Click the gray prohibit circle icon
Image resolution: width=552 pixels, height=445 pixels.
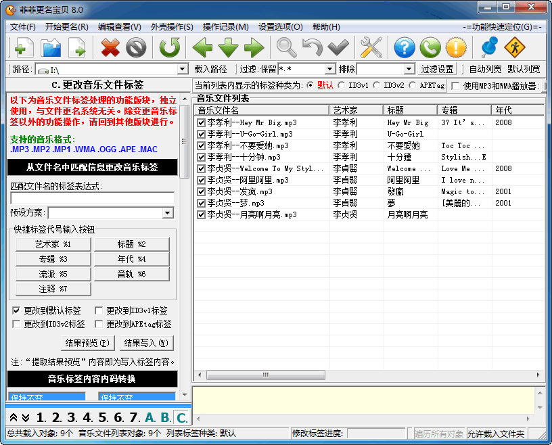[136, 47]
